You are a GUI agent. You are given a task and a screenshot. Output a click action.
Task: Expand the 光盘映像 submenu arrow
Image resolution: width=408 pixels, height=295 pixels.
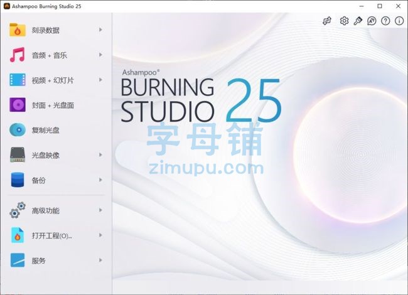click(100, 155)
